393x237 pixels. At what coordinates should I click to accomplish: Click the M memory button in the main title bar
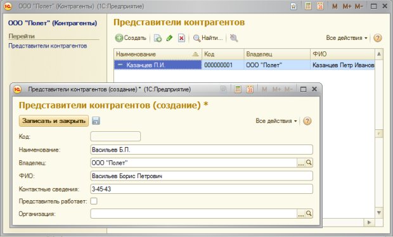335,6
